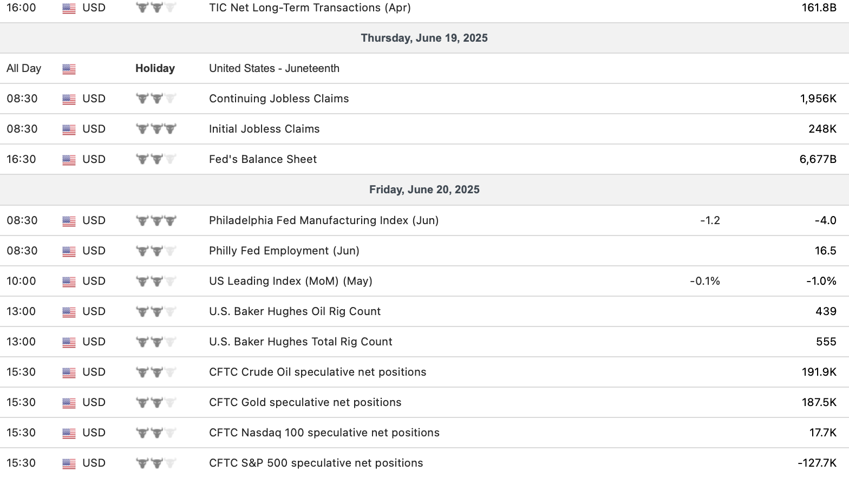Screen dimensions: 849x484
Task: Select the U.S. Baker Hughes Total Rig Count event
Action: [x=301, y=342]
